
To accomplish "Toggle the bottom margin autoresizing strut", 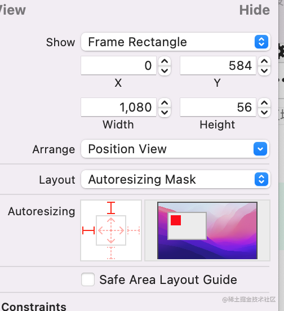I will click(x=111, y=253).
